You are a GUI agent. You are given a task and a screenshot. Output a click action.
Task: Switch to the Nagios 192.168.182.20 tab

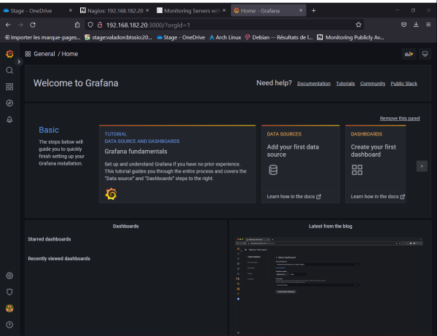(x=115, y=11)
